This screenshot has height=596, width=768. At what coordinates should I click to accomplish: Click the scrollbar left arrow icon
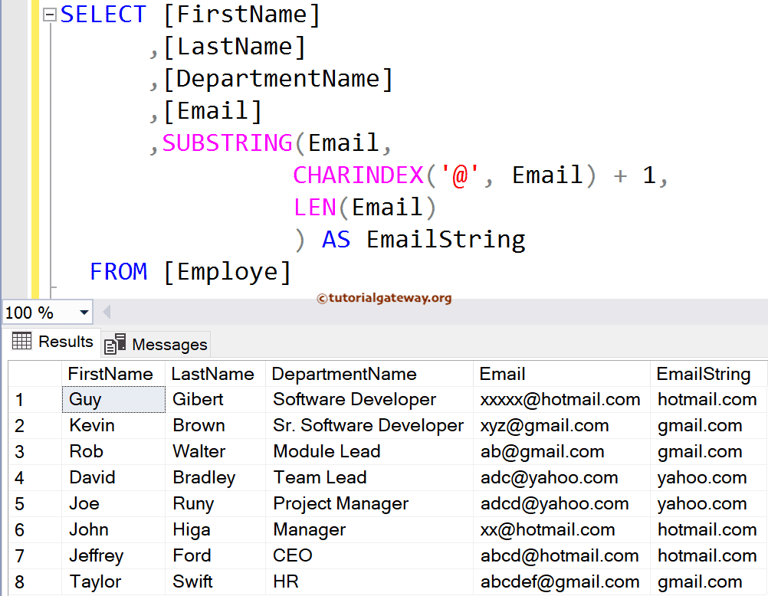point(105,312)
